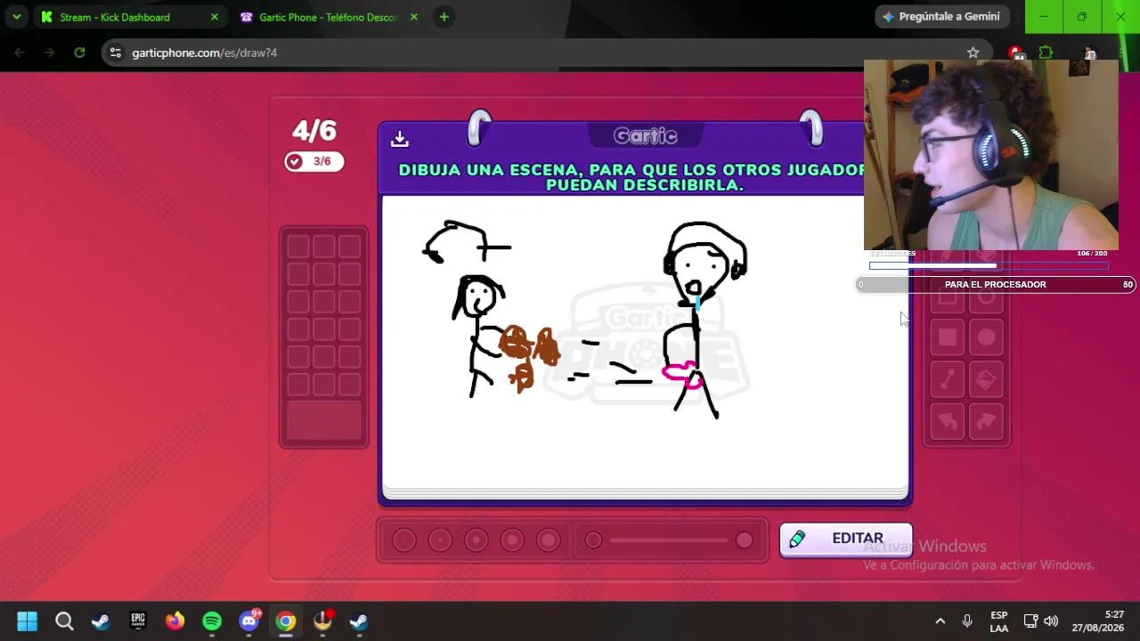Viewport: 1140px width, 641px height.
Task: Open network settings from the tray
Action: point(1030,621)
